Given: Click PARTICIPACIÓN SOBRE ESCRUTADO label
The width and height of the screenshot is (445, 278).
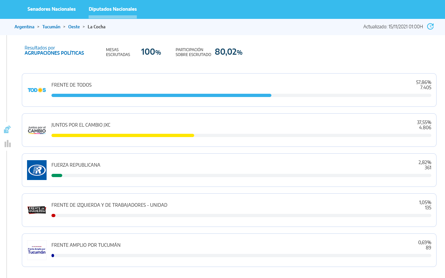Looking at the screenshot, I should tap(193, 52).
